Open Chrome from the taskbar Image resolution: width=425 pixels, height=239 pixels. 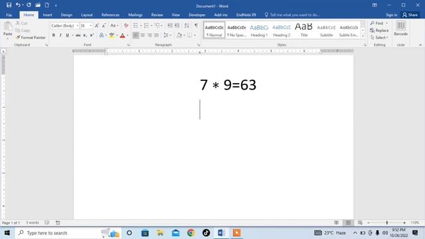[x=191, y=233]
